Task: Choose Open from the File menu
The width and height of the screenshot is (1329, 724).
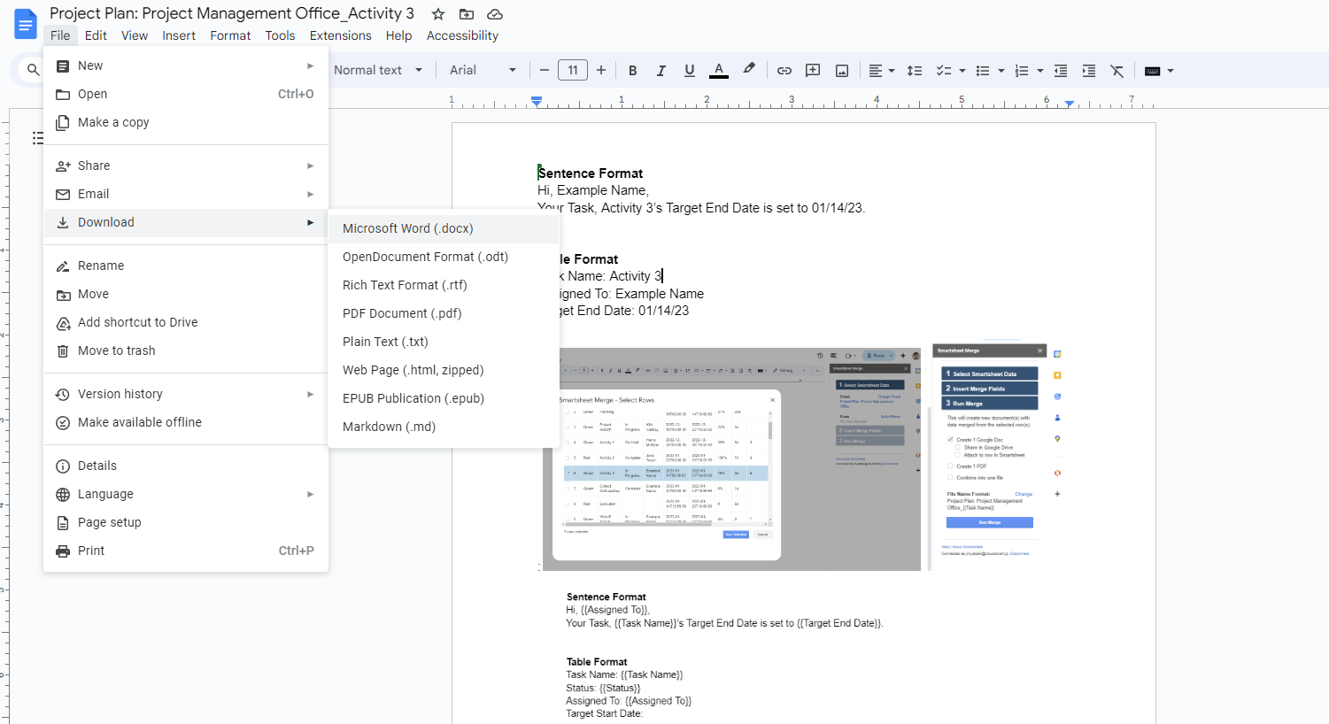Action: pos(186,94)
